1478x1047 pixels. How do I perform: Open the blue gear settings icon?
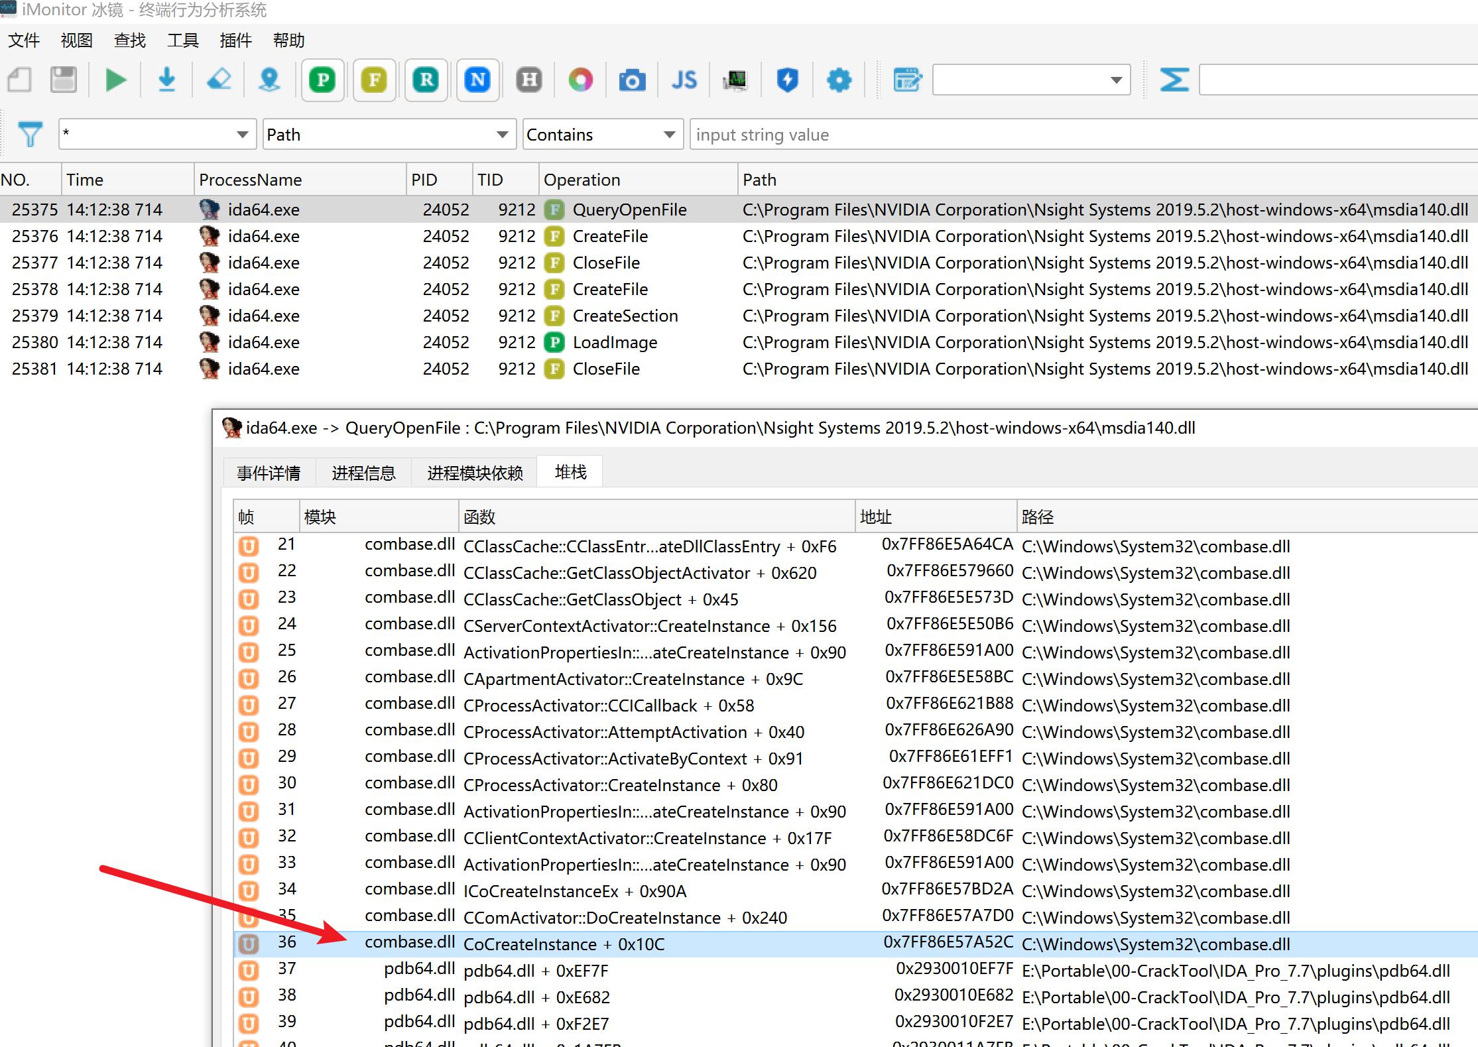pos(839,80)
